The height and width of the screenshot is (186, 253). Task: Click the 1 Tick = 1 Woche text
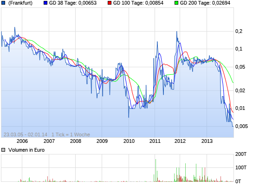coord(71,135)
